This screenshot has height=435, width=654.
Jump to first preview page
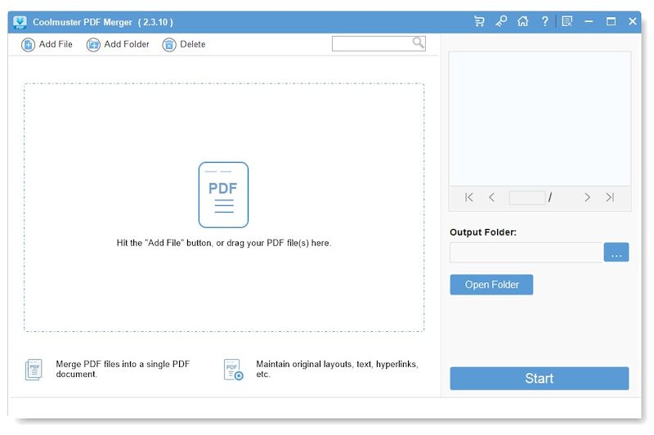coord(468,197)
